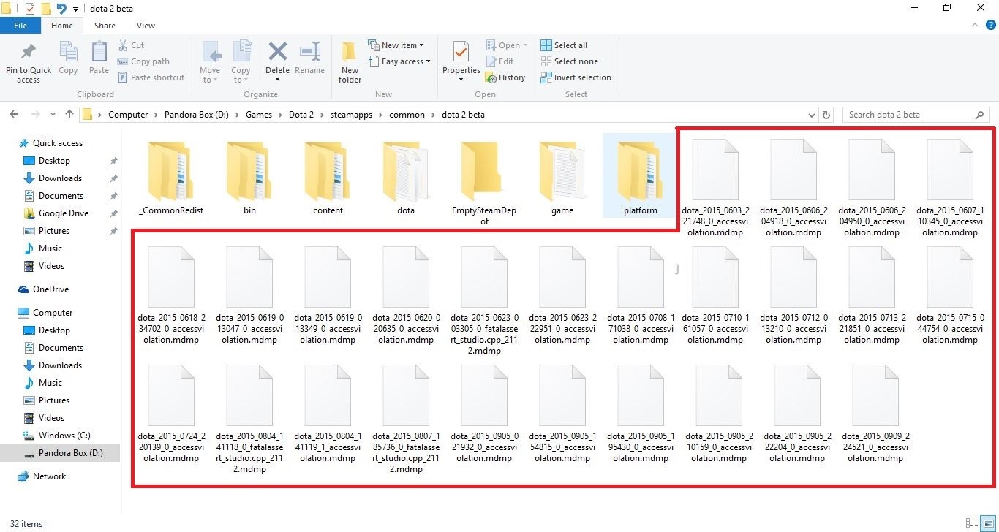Click Pin to Quick access icon
The width and height of the screenshot is (999, 532).
point(29,54)
